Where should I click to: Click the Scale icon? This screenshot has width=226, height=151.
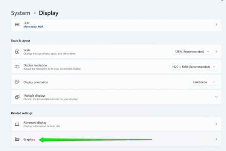[17, 52]
